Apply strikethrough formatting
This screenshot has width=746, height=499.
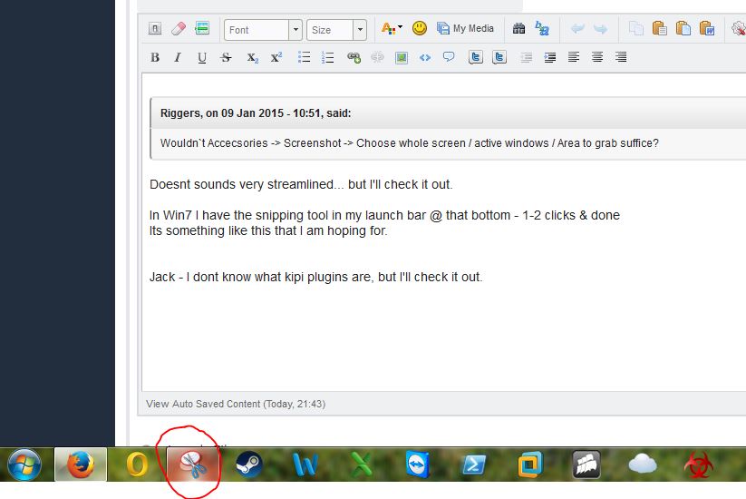point(226,58)
